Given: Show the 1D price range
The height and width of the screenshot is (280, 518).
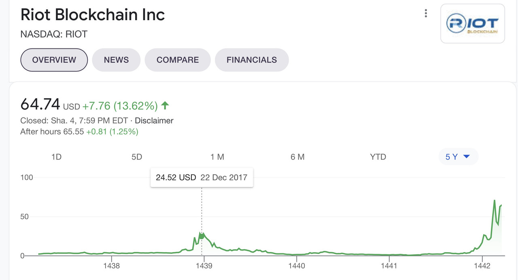Looking at the screenshot, I should pos(56,157).
